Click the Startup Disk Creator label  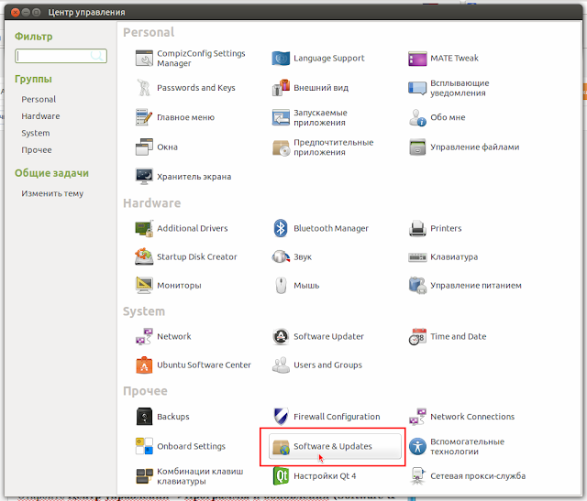[x=197, y=256]
